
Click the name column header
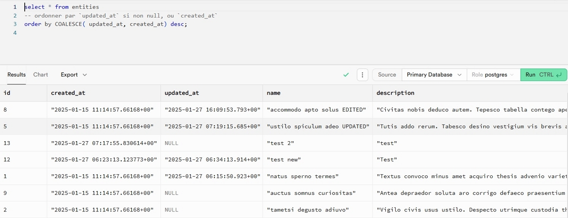[x=274, y=93]
